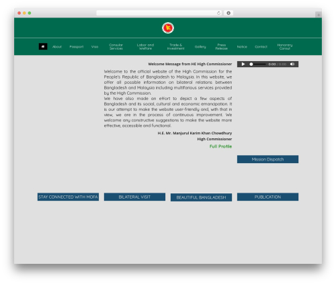This screenshot has height=284, width=336.
Task: Open the About menu
Action: click(x=57, y=47)
